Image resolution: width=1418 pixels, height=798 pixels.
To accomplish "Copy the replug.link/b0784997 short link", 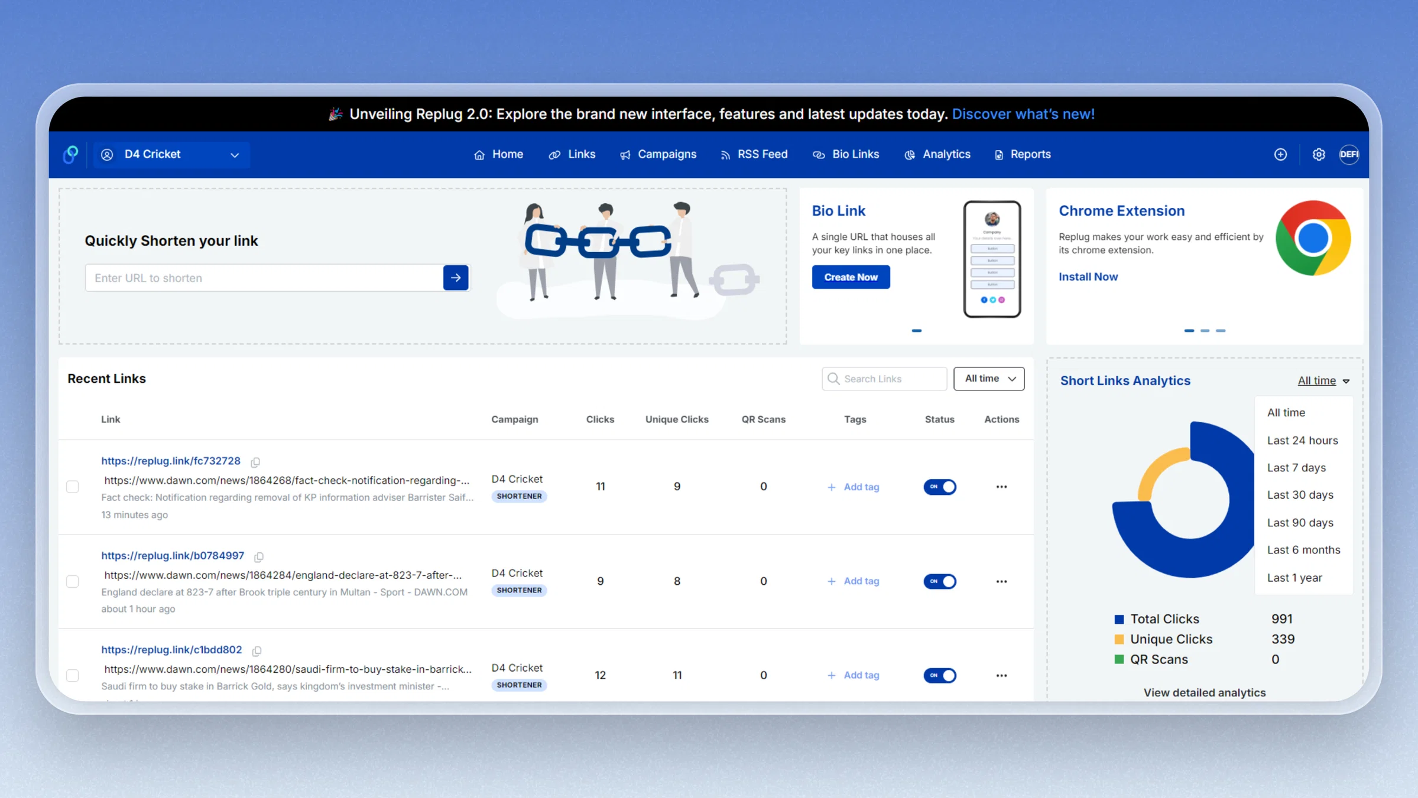I will [x=259, y=556].
